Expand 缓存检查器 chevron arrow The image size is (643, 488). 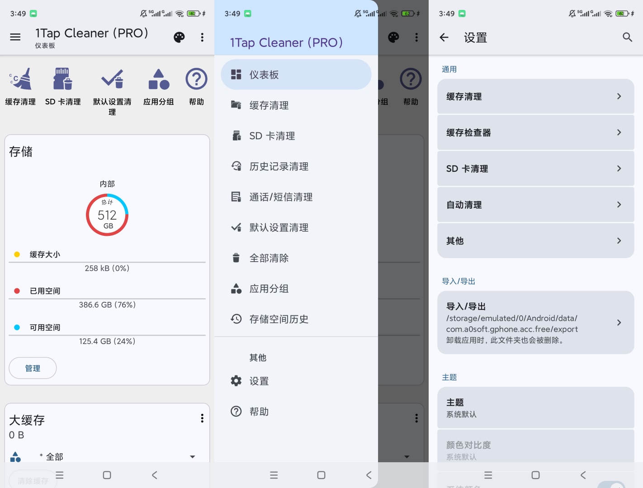619,132
